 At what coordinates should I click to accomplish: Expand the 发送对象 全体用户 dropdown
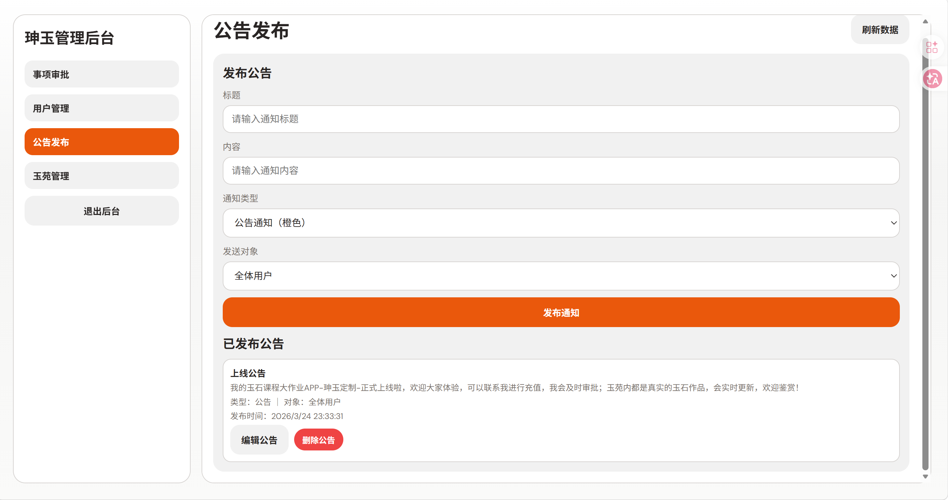coord(561,276)
